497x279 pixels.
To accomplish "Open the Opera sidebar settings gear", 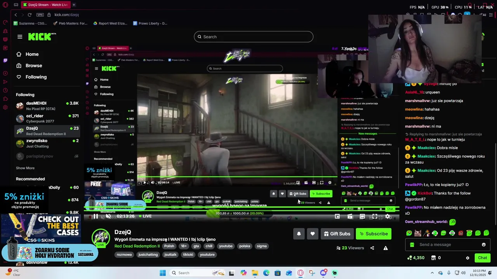I will pos(5,107).
